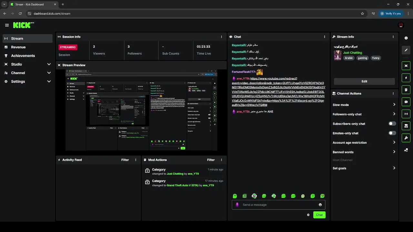
Task: Click Filter in Mod Actions header
Action: [x=211, y=160]
